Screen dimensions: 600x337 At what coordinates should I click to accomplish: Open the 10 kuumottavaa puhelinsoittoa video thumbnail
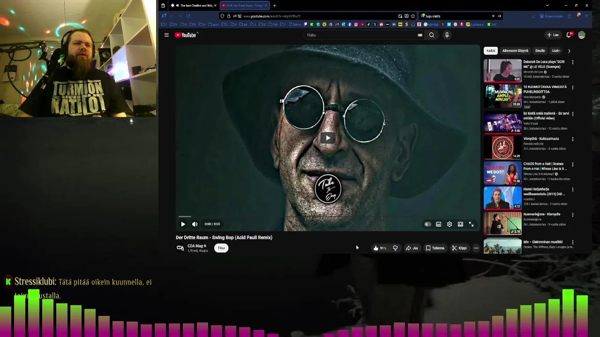point(502,96)
